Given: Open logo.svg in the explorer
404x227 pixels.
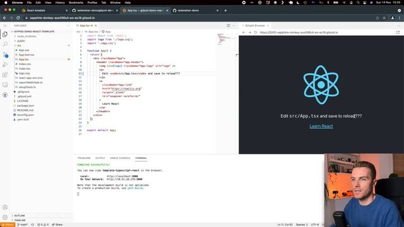Looking at the screenshot, I should [x=24, y=73].
